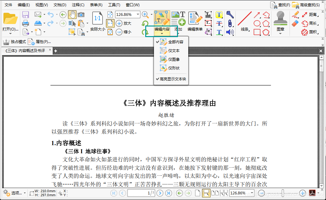Image resolution: width=326 pixels, height=200 pixels.
Task: Expand the 打开(O)... dropdown arrow
Action: tap(10, 33)
